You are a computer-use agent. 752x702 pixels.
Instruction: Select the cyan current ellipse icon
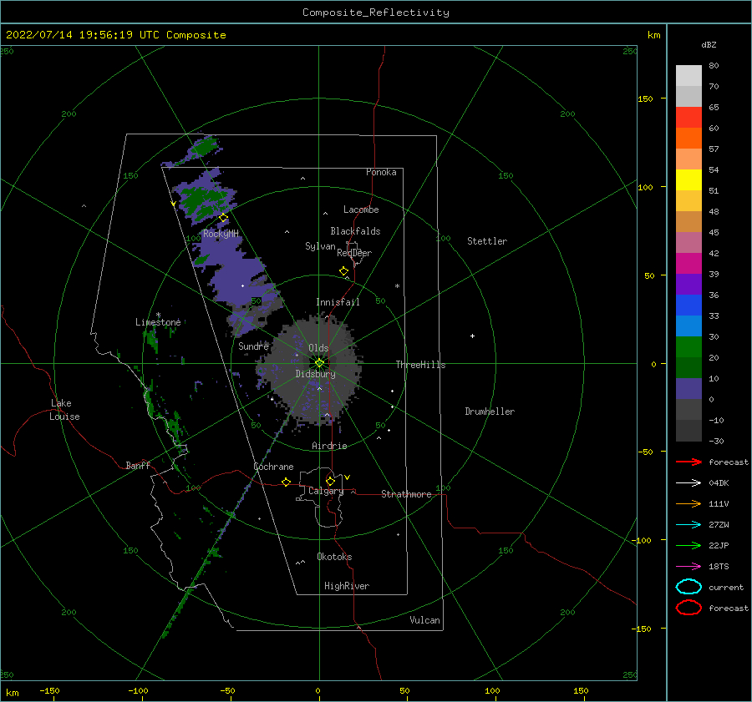click(688, 587)
